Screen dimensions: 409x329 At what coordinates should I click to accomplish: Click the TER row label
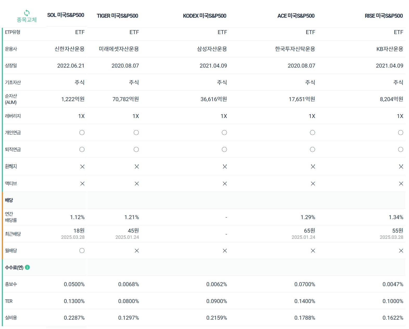(9, 301)
